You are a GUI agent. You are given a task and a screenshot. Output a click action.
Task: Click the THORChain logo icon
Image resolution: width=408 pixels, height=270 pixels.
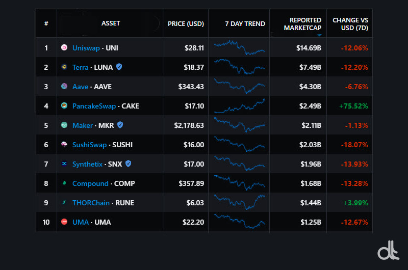tap(64, 202)
